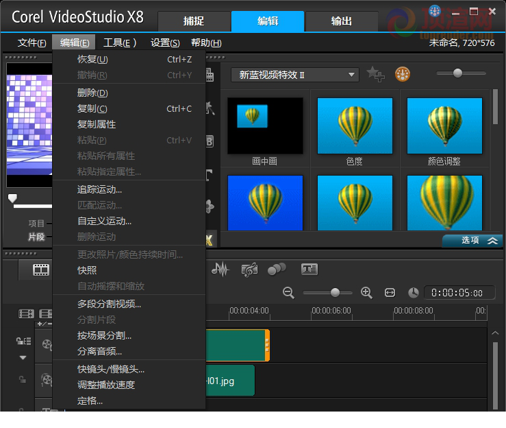The image size is (506, 428).
Task: Toggle ripple editing lock icon
Action: pos(23,341)
